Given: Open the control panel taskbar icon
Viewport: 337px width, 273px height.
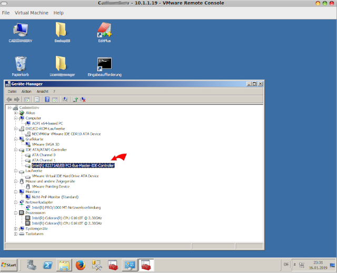Looking at the screenshot, I should point(130,265).
